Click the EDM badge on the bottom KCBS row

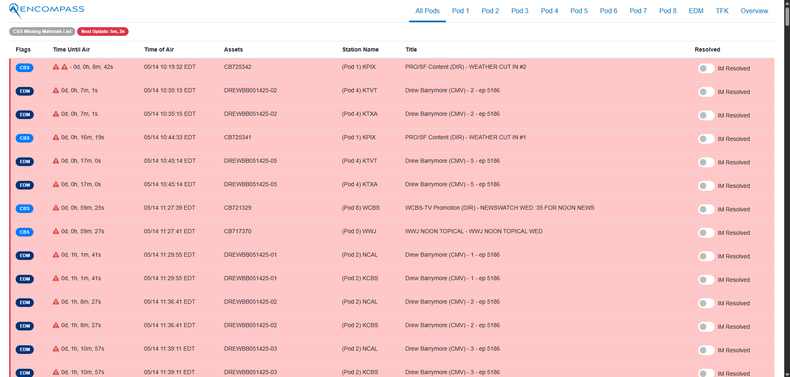[24, 372]
